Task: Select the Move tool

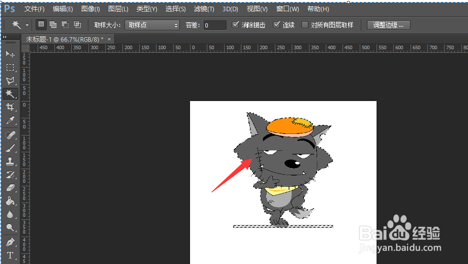Action: 10,54
